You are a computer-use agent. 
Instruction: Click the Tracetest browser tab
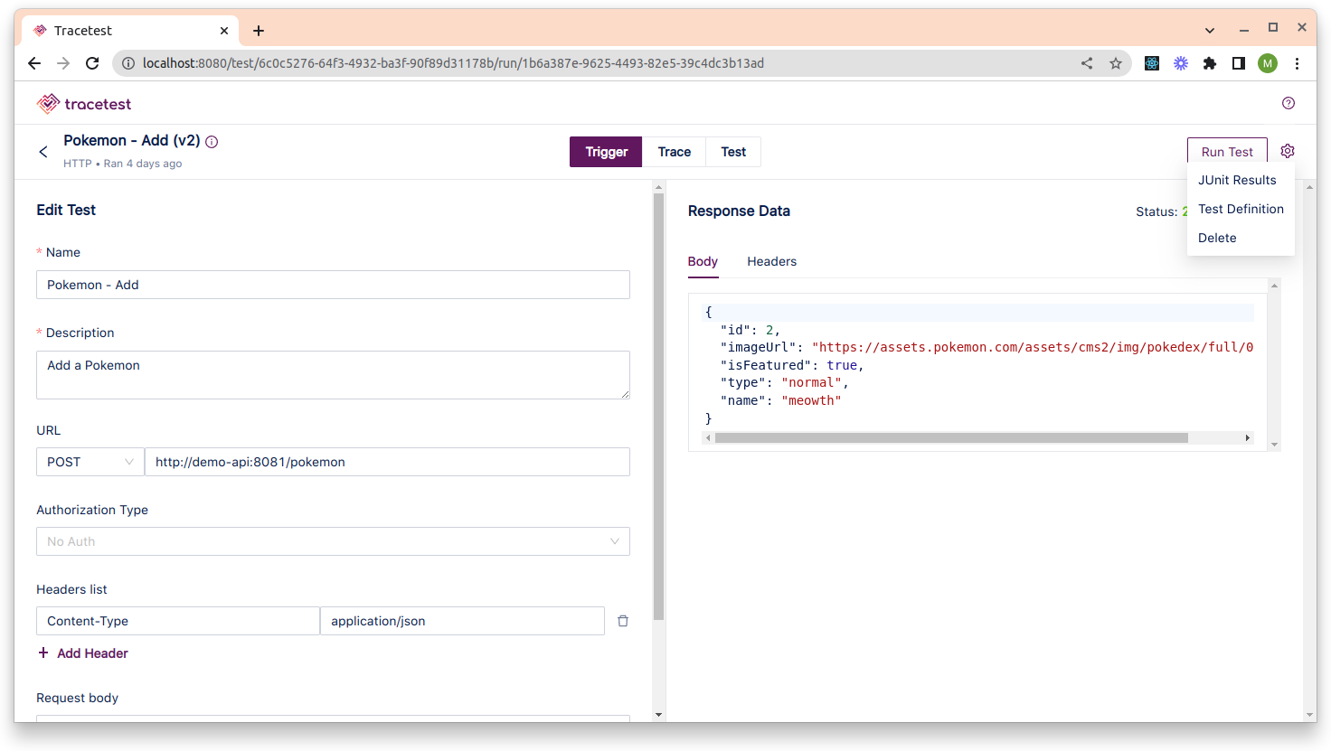[x=132, y=31]
